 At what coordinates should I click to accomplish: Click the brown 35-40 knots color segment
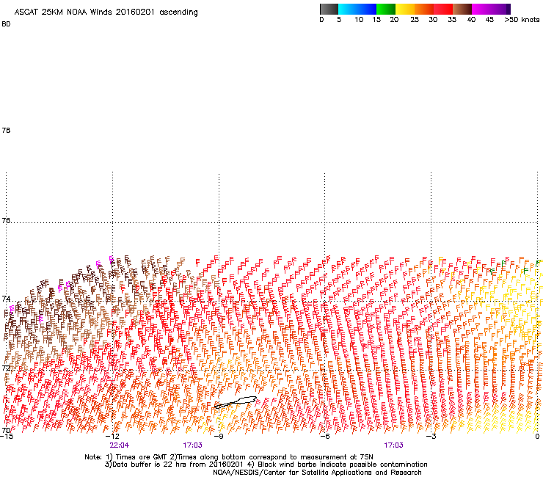pyautogui.click(x=462, y=9)
